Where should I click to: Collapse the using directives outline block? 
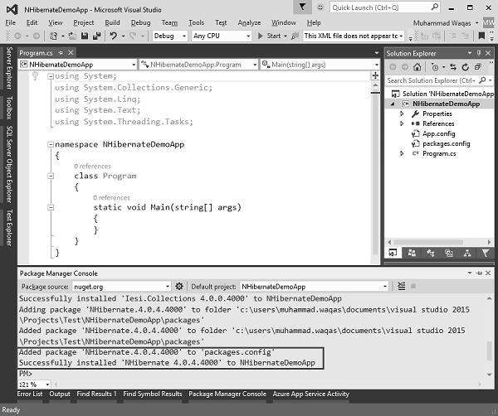(50, 76)
